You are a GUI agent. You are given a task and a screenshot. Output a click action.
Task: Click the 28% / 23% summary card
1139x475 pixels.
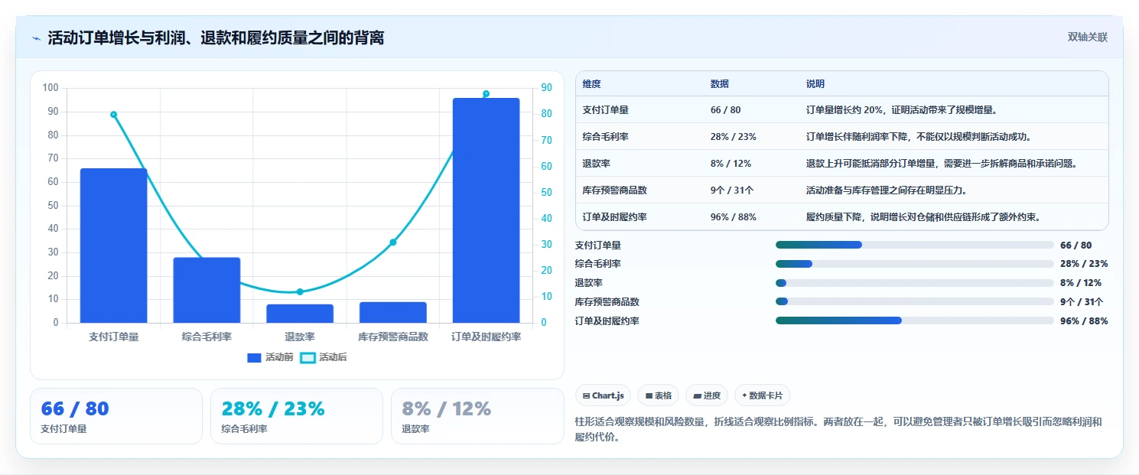pos(297,416)
